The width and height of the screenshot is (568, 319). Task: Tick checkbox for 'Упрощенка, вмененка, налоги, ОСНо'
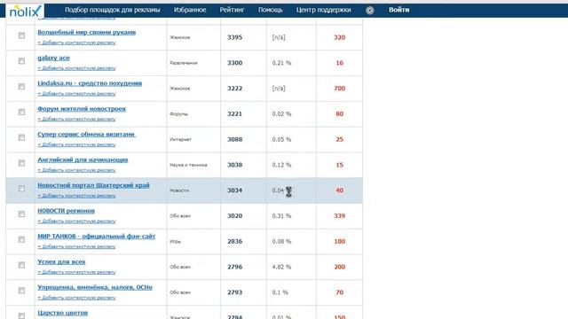[21, 291]
